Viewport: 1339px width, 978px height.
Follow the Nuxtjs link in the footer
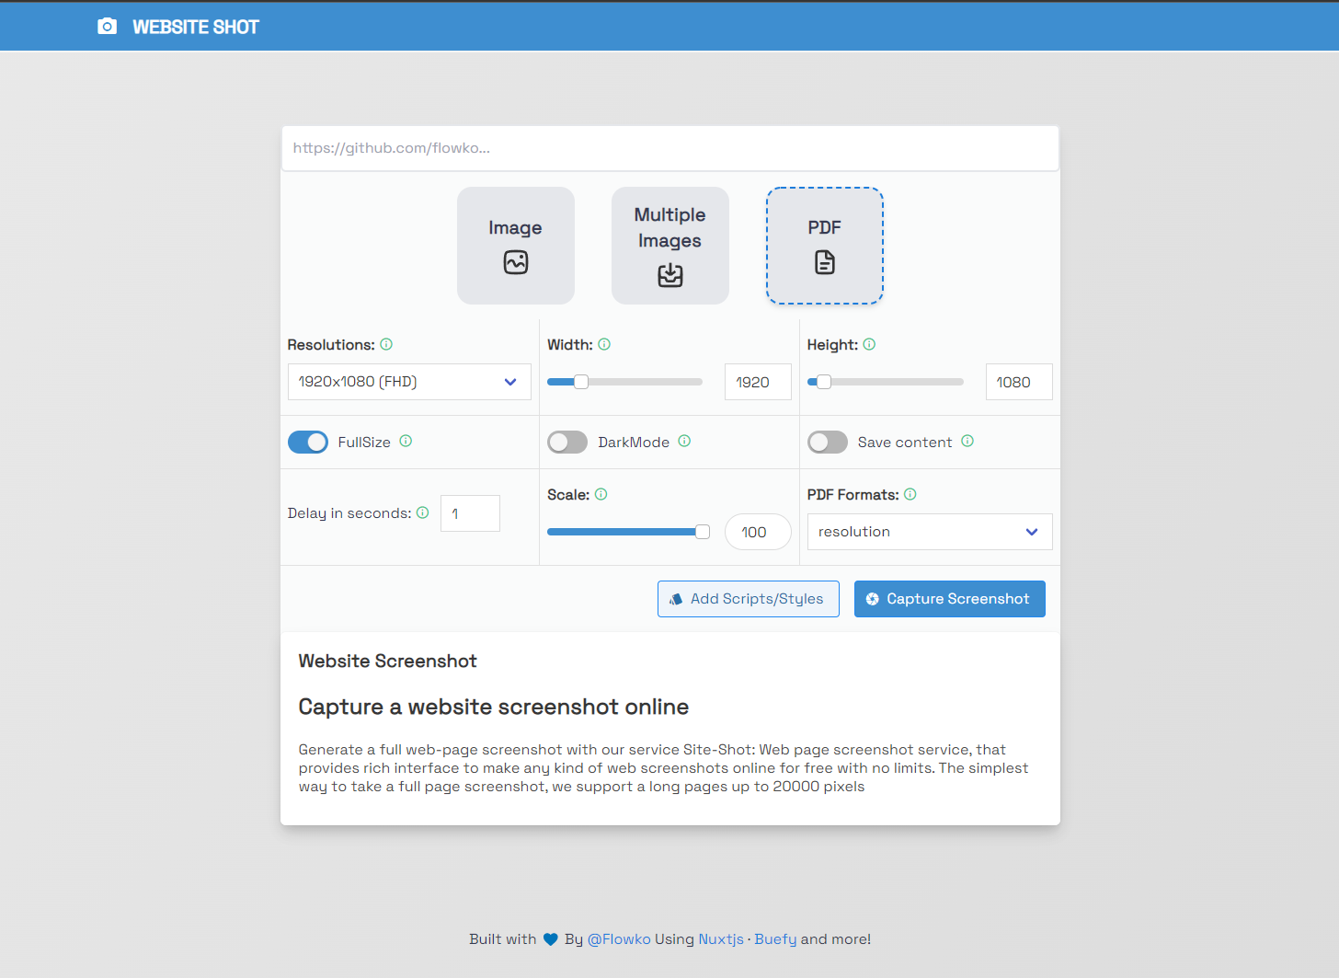click(x=721, y=938)
